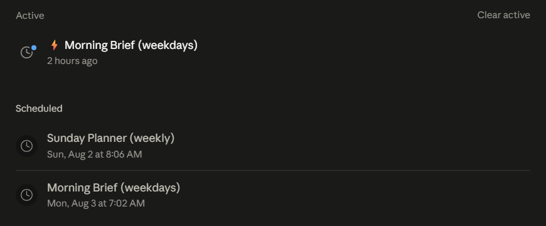Viewport: 546px width, 226px height.
Task: Click the word 'weekly' in Sunday Planner title
Action: [152, 138]
